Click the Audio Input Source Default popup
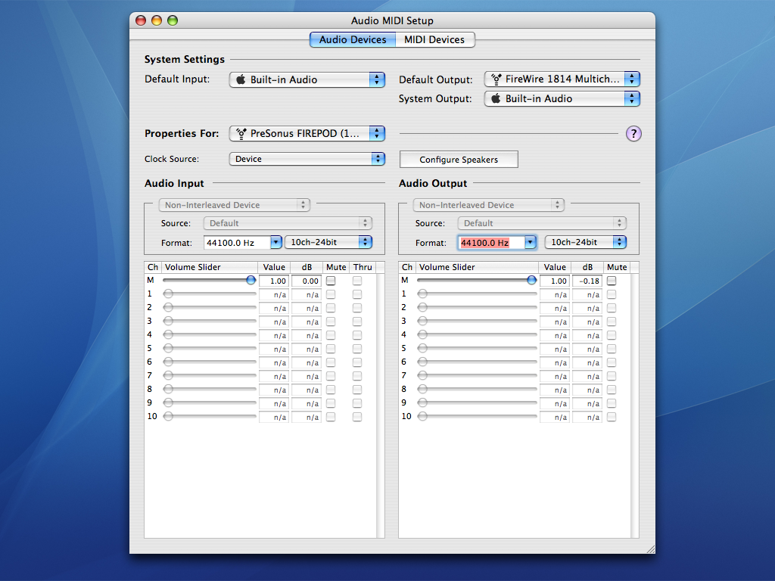775x581 pixels. click(288, 223)
